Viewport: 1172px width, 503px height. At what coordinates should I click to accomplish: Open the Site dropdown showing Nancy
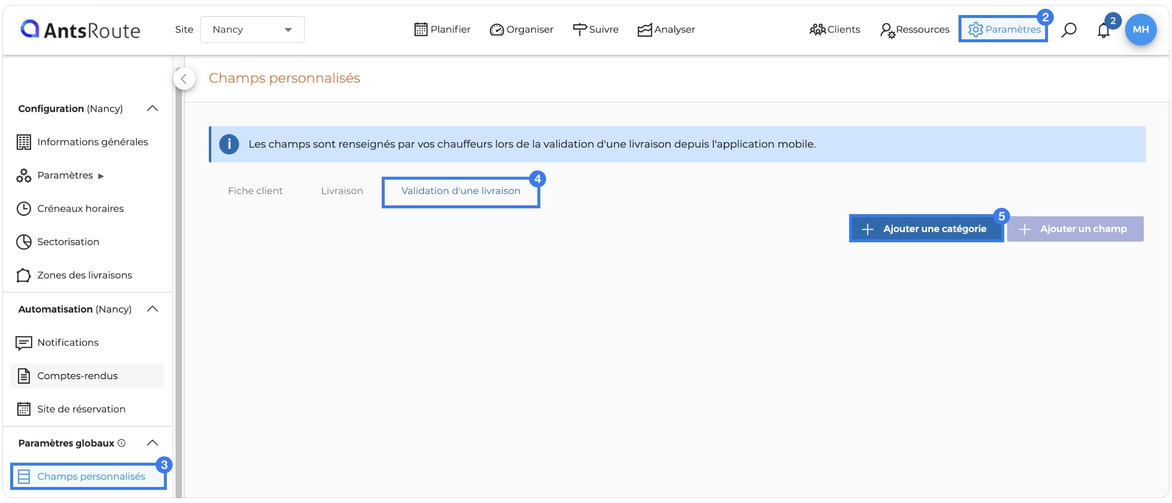tap(252, 30)
